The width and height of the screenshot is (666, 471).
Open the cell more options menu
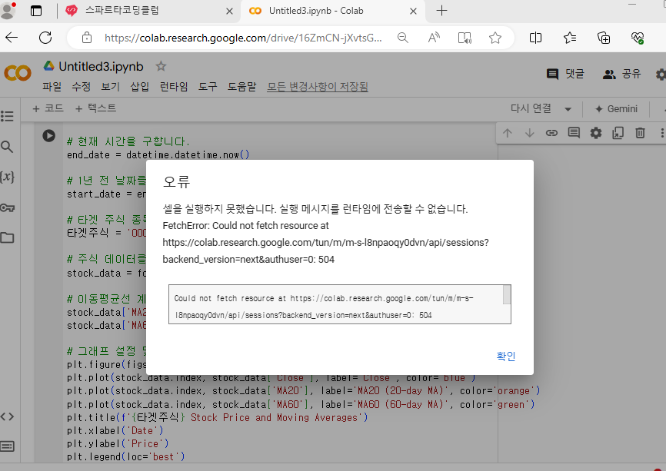(x=661, y=133)
